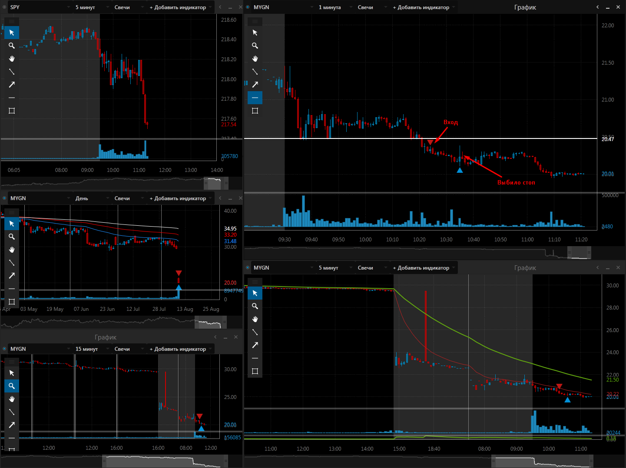Open День timeframe dropdown
This screenshot has width=626, height=468.
[92, 198]
